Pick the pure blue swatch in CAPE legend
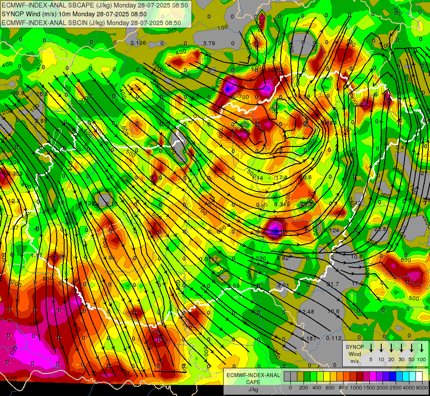 click(x=392, y=376)
